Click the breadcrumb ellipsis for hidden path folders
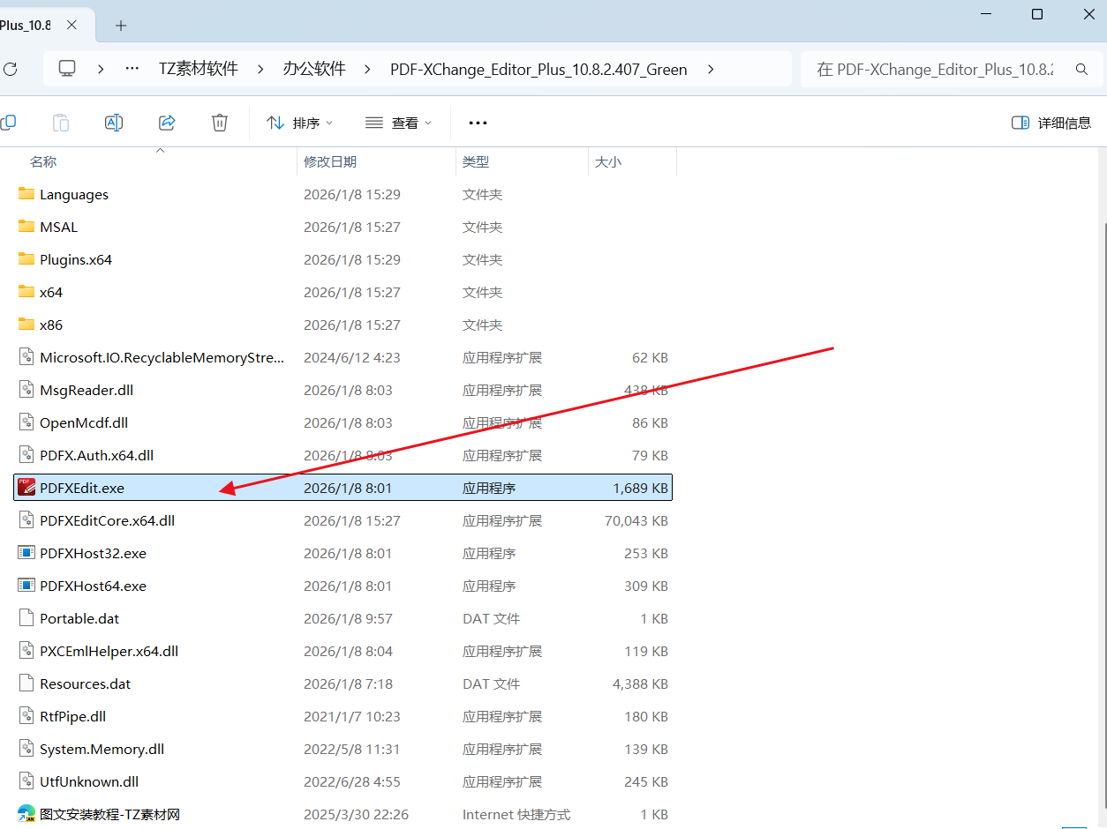The height and width of the screenshot is (829, 1107). click(x=132, y=69)
